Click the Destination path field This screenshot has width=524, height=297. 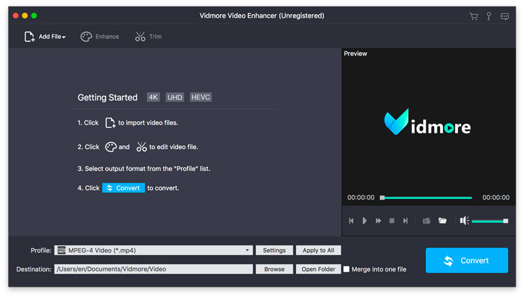tap(153, 269)
